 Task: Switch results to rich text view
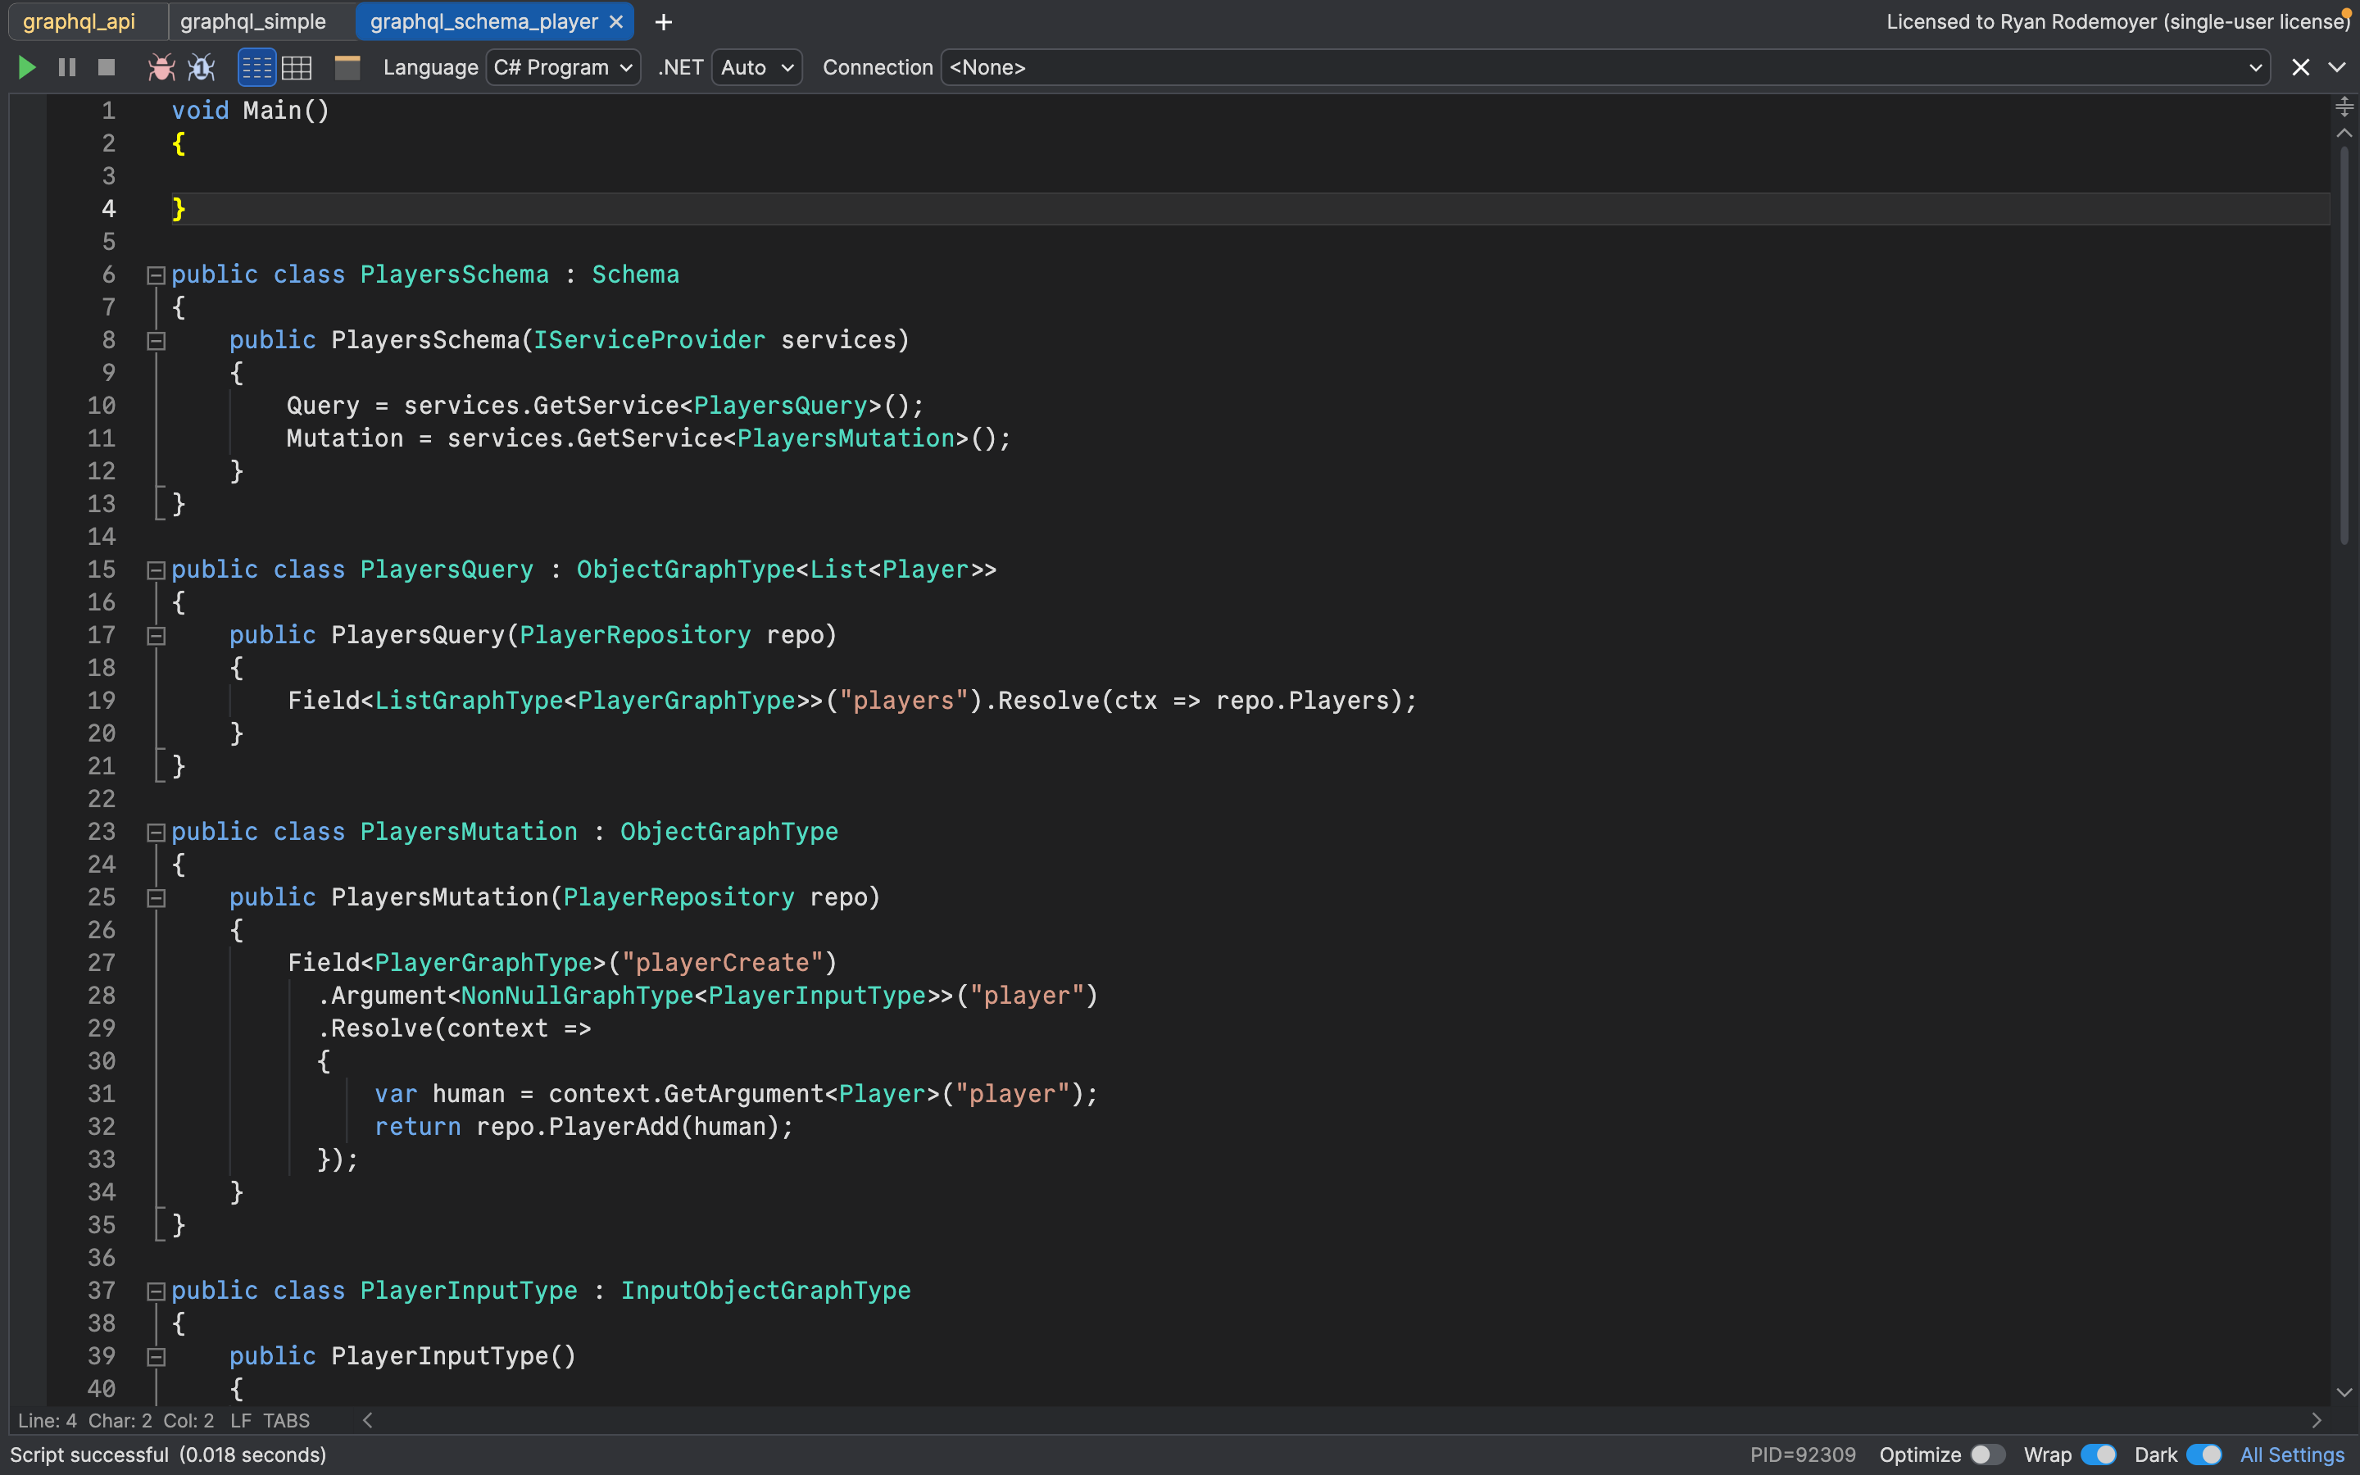256,67
